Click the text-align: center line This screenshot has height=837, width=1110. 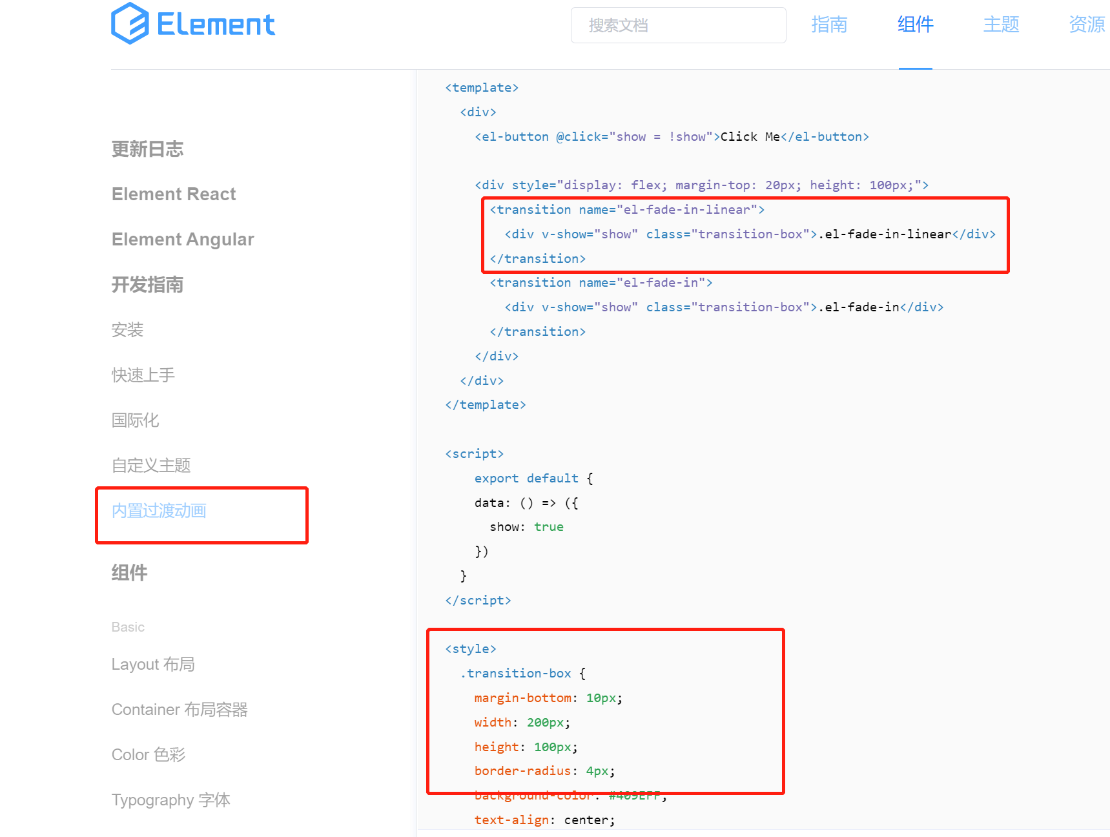click(x=545, y=820)
